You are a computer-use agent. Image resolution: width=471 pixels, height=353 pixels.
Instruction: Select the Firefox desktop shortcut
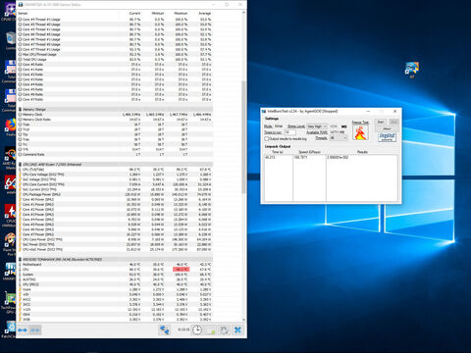coord(11,127)
